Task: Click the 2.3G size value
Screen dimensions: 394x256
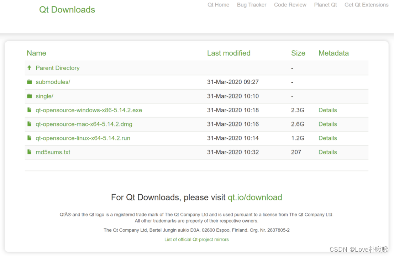Action: click(298, 110)
